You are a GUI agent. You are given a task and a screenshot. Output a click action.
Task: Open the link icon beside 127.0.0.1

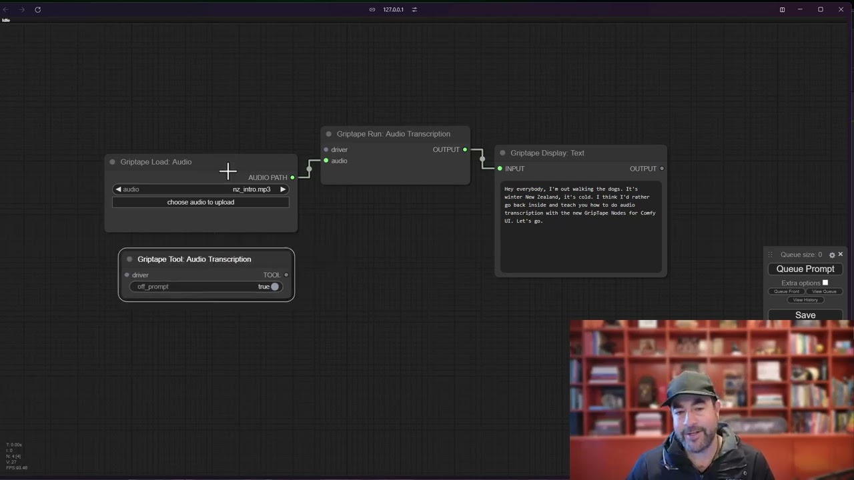[372, 9]
